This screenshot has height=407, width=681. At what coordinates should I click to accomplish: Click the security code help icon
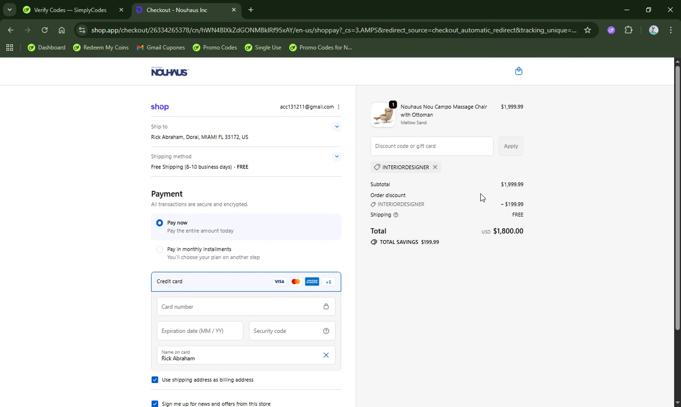pos(326,331)
